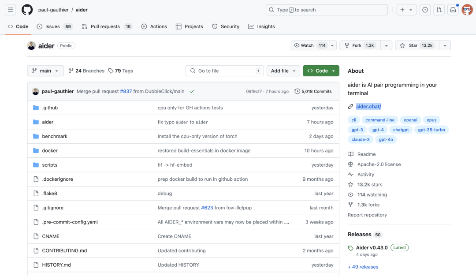This screenshot has width=476, height=276.
Task: Open the Fork options dropdown arrow
Action: pos(386,45)
